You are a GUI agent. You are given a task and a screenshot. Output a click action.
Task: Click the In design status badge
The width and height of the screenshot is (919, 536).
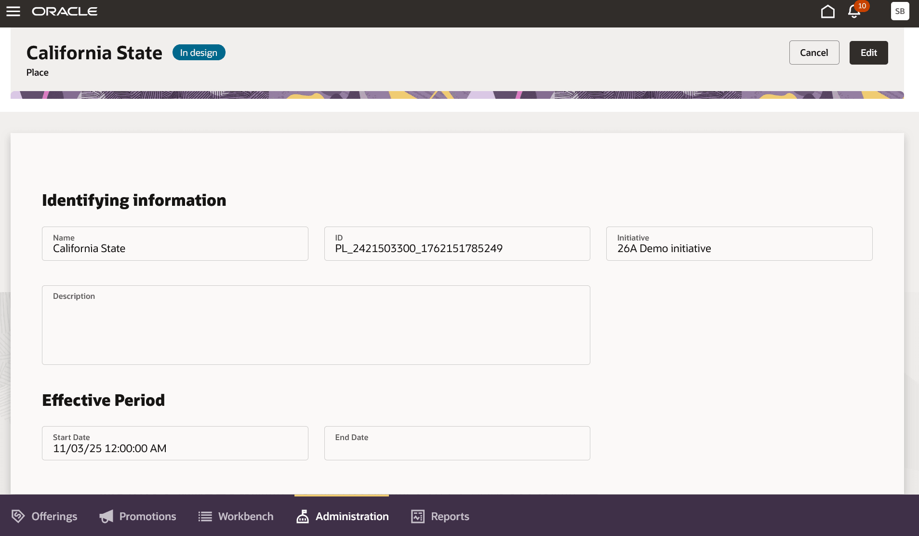click(x=199, y=53)
